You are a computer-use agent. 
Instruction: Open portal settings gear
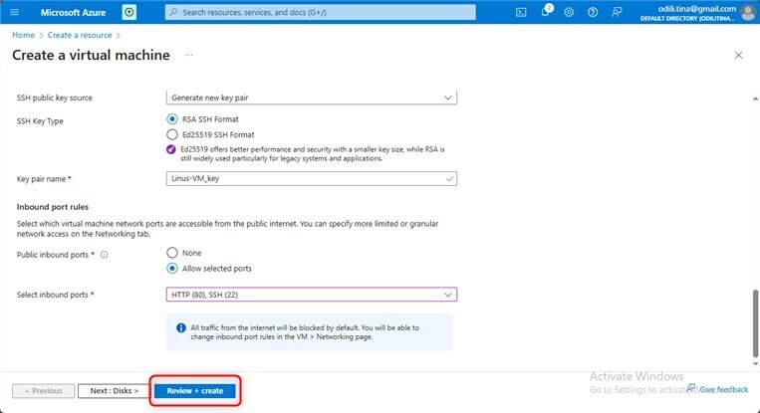(569, 12)
